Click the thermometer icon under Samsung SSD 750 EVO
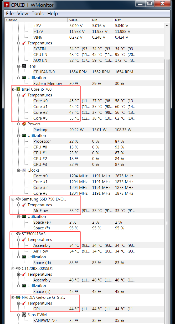The image size is (175, 324). coord(24,205)
